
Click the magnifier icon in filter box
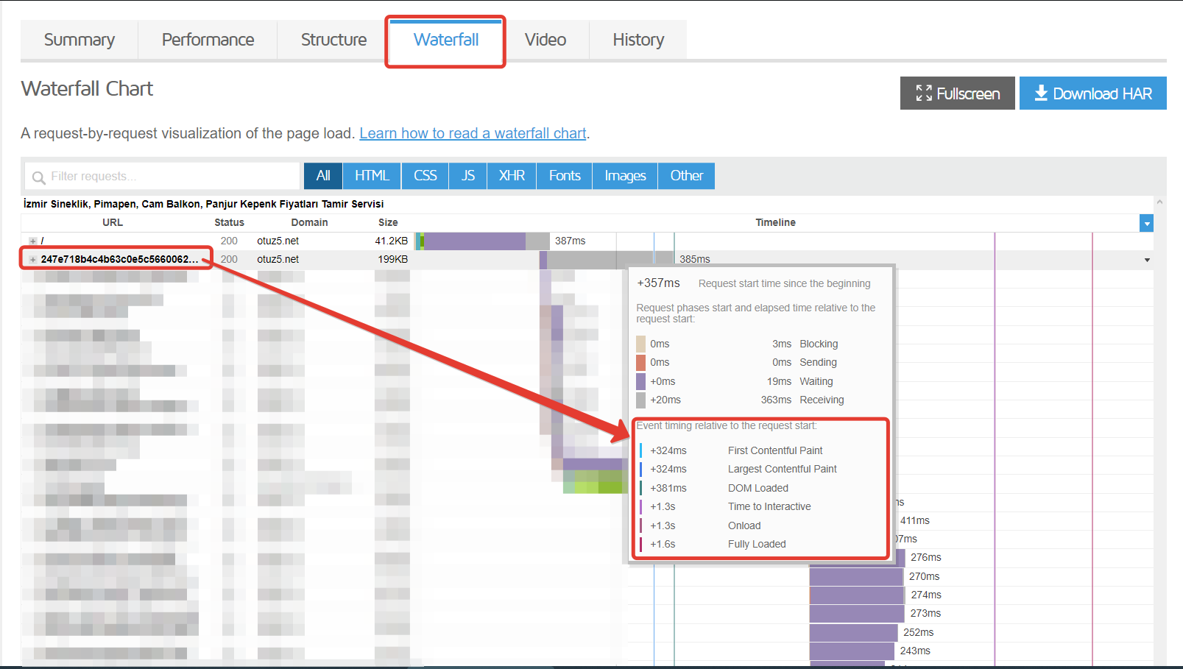click(x=39, y=177)
